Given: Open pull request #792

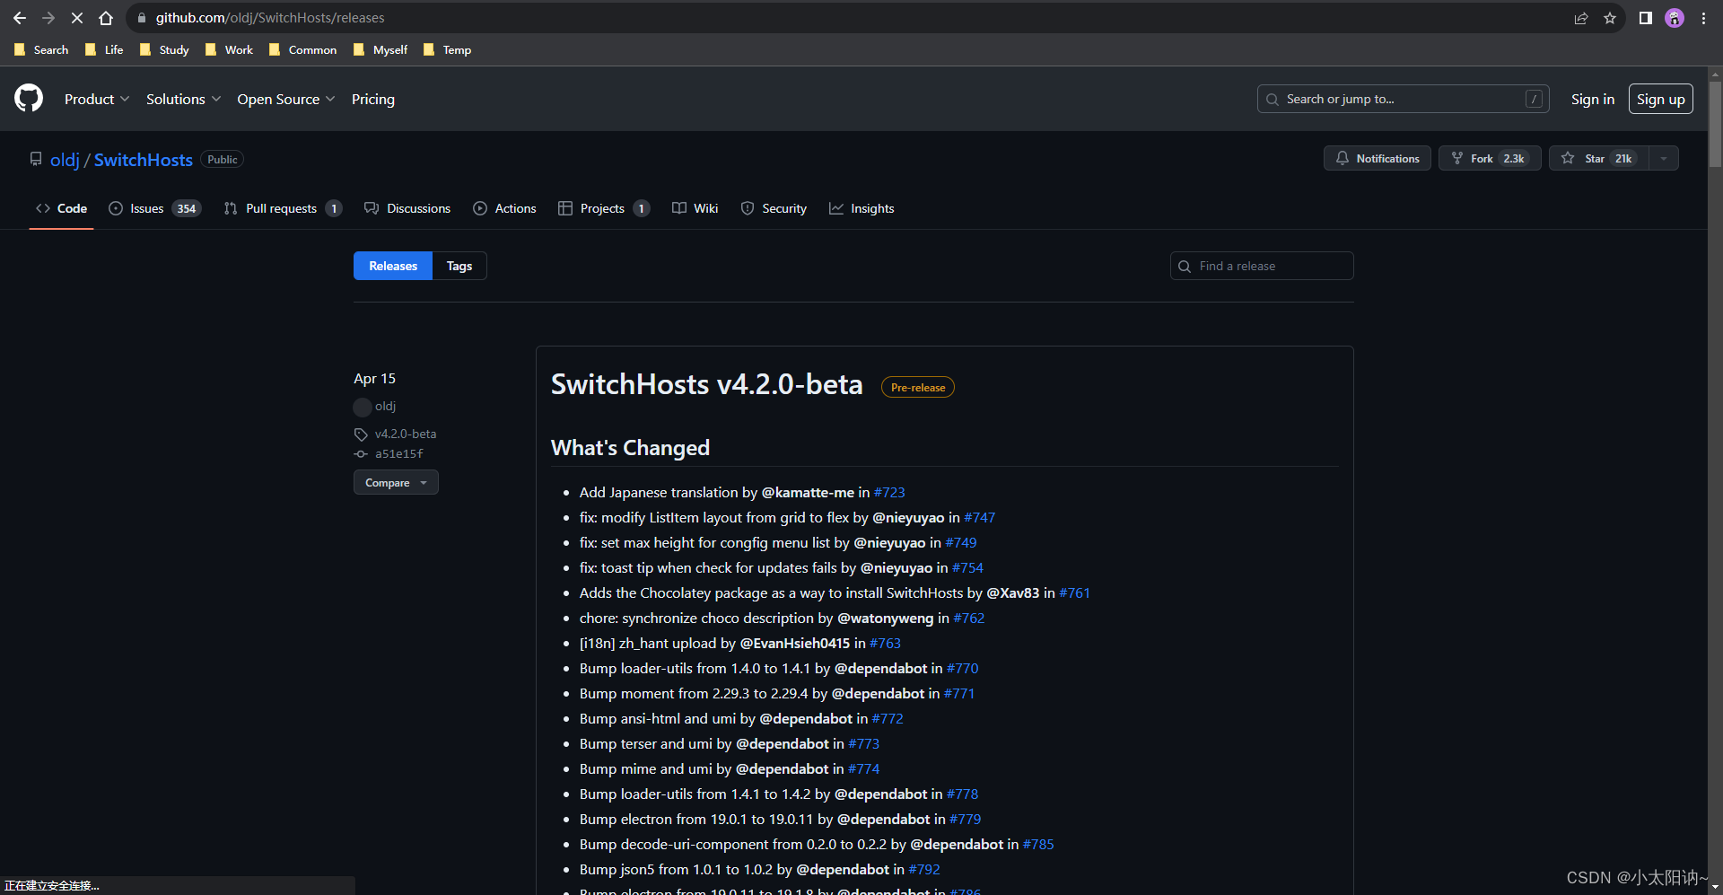Looking at the screenshot, I should (924, 870).
